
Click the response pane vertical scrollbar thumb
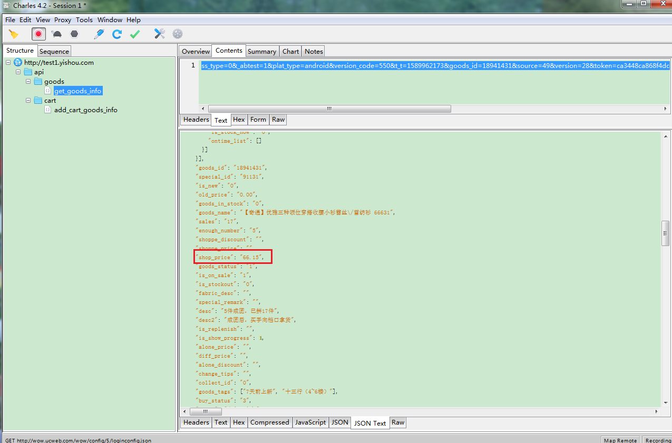(x=666, y=233)
